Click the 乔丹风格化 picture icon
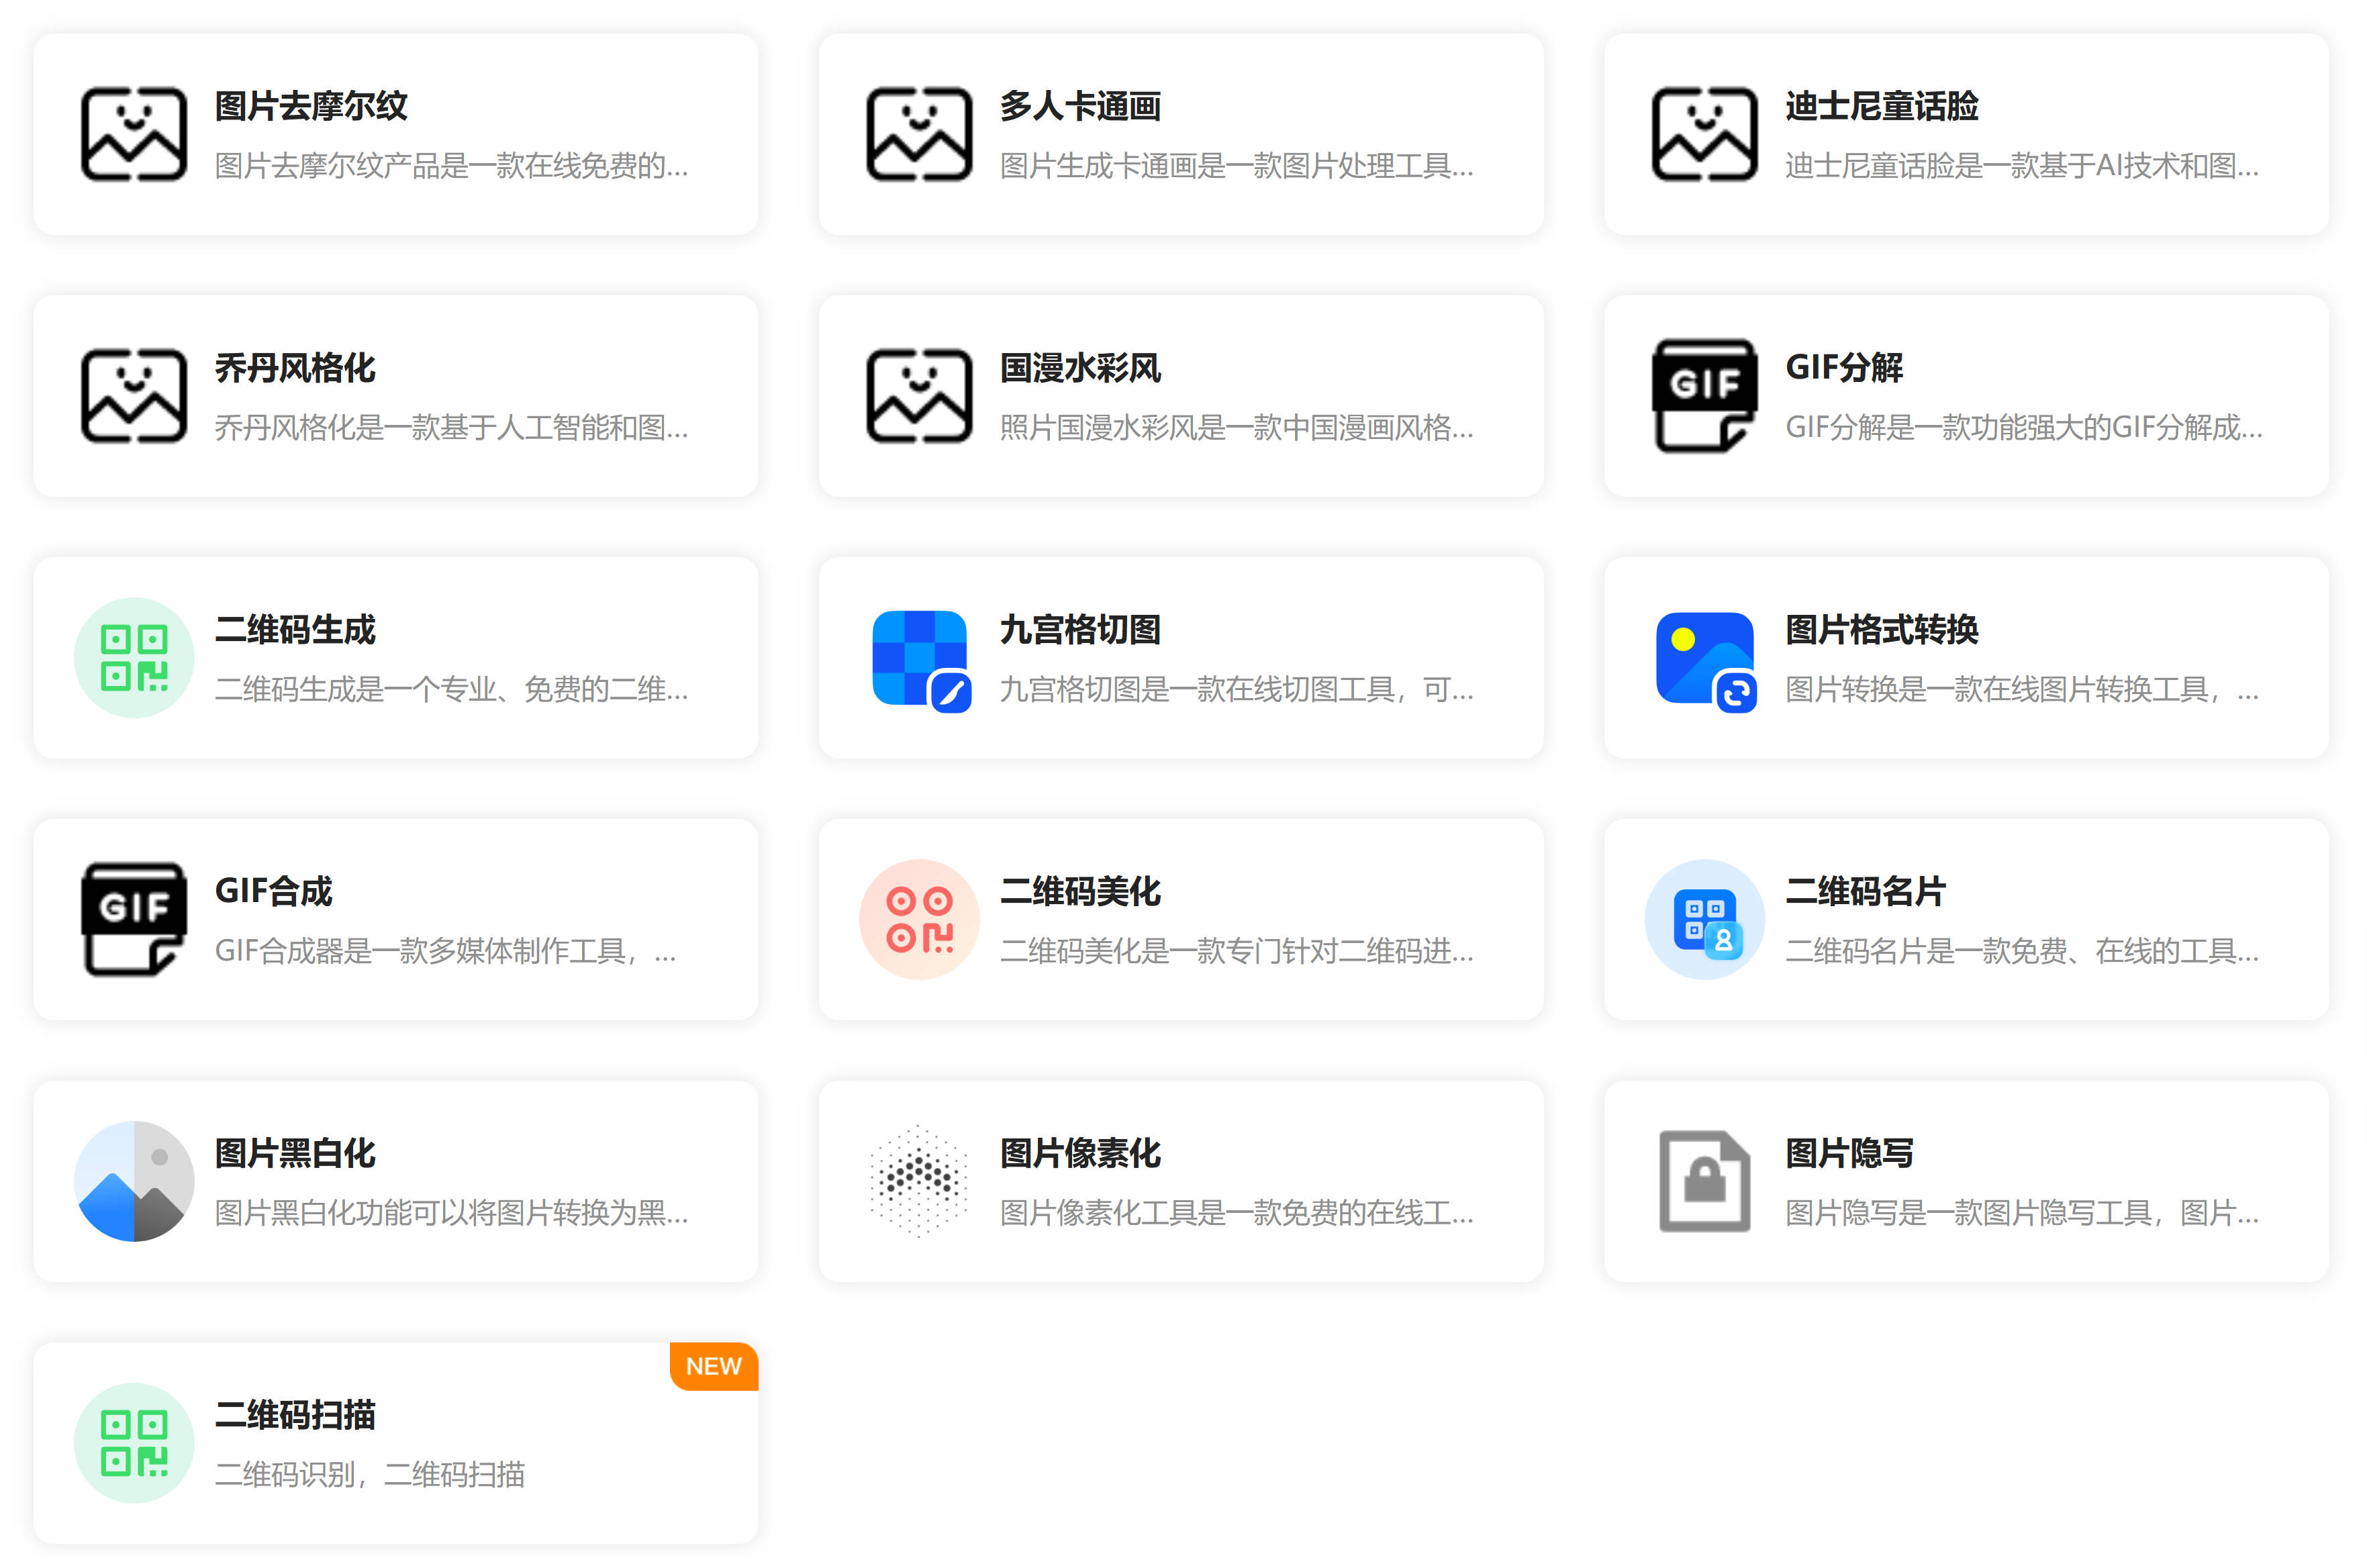 134,396
